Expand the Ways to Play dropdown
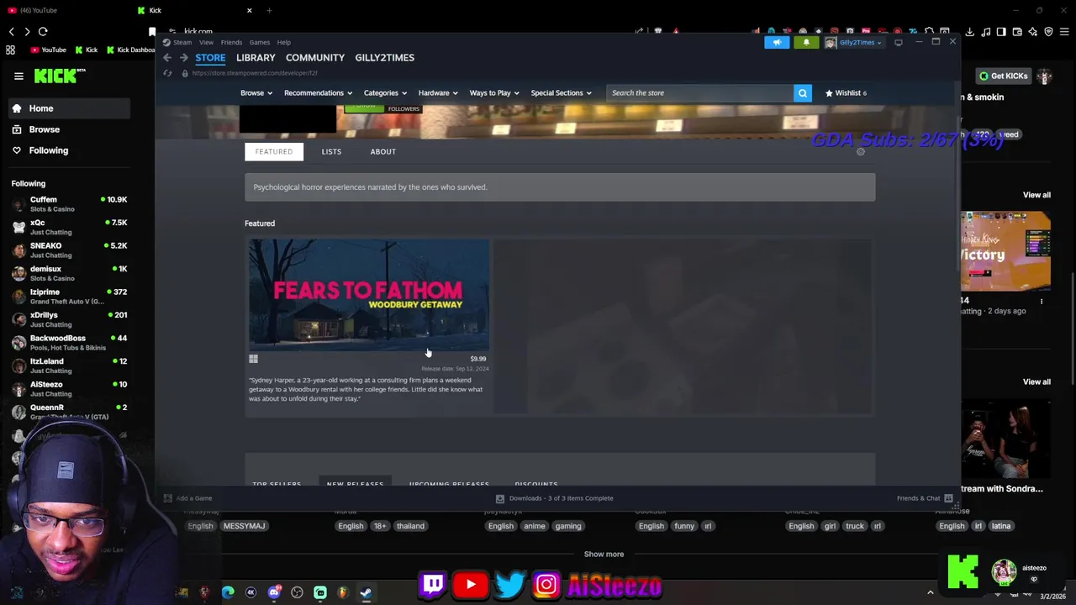This screenshot has width=1076, height=605. pos(494,92)
